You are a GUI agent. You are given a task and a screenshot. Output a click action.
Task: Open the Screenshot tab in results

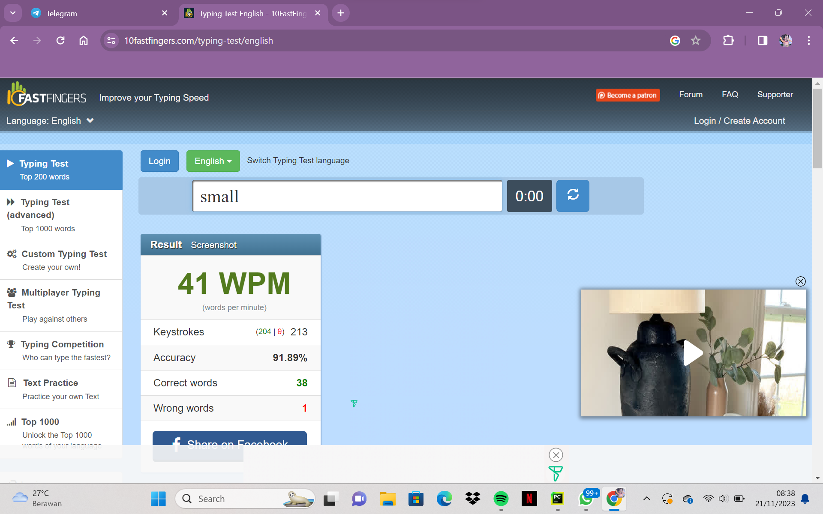tap(213, 245)
